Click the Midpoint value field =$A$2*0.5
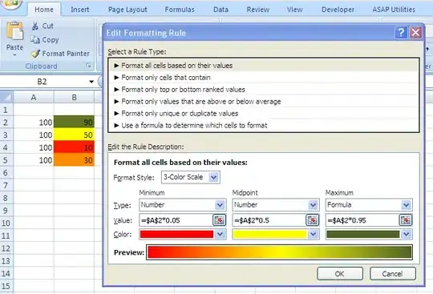The image size is (433, 294). (x=269, y=220)
